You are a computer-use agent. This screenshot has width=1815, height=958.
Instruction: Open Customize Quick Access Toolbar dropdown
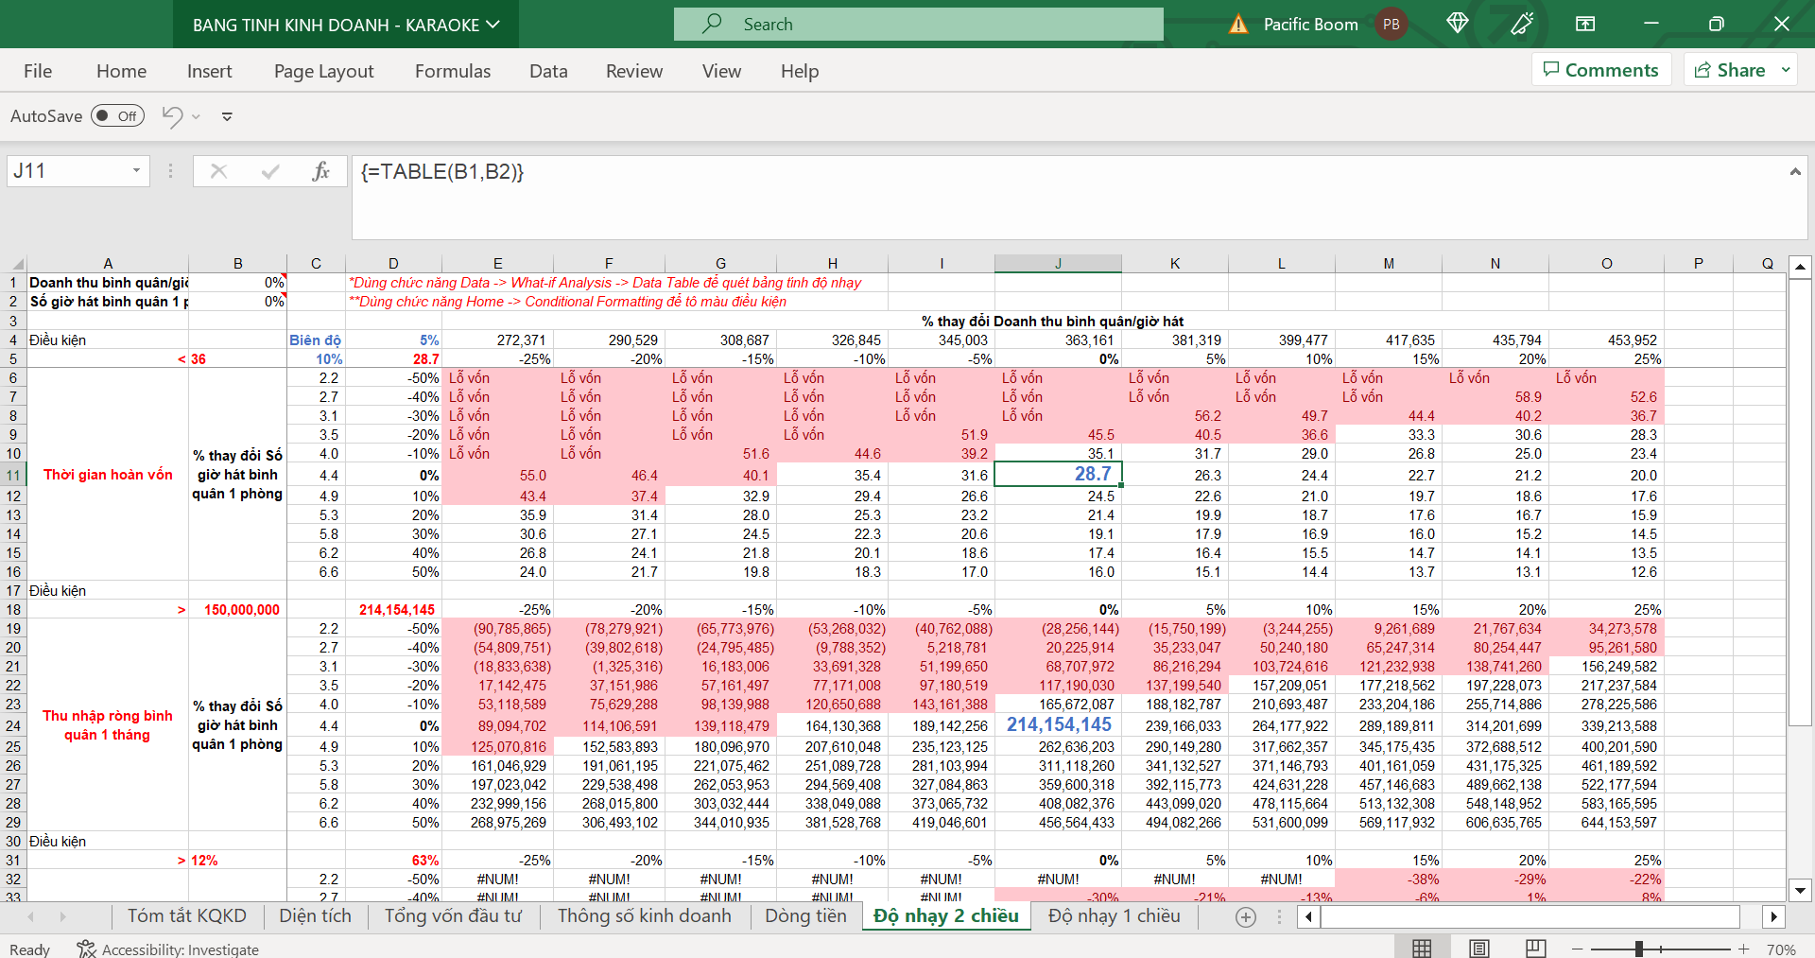tap(227, 116)
